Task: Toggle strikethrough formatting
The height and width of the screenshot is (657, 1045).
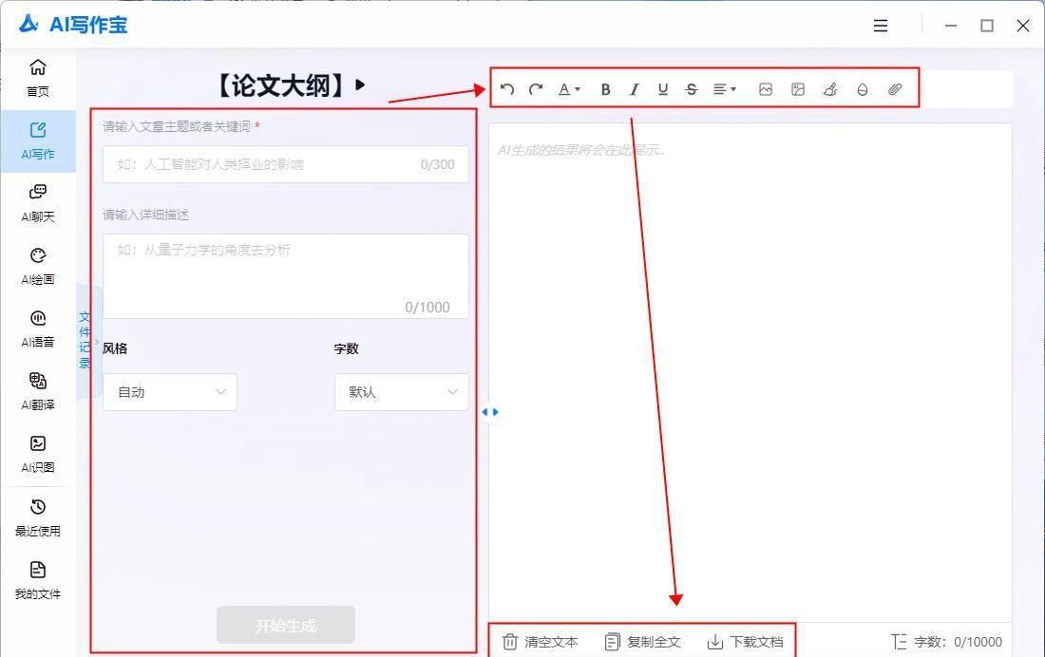Action: click(x=691, y=89)
